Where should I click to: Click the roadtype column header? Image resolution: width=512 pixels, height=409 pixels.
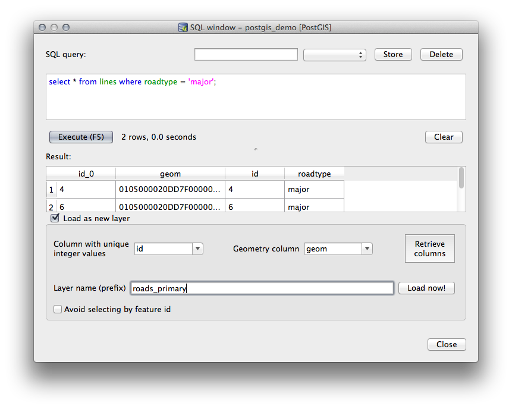pos(314,174)
